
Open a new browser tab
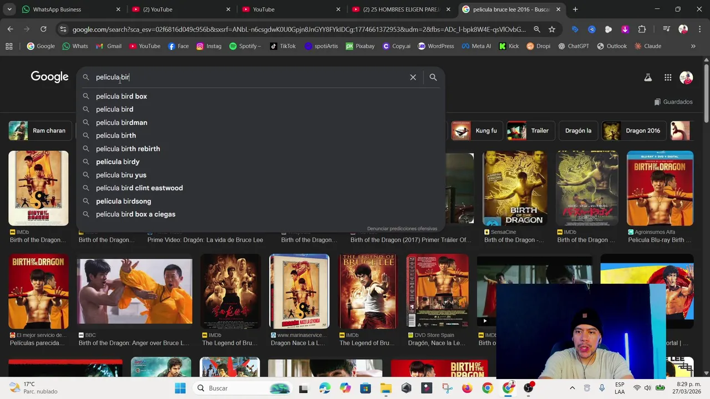pyautogui.click(x=575, y=9)
